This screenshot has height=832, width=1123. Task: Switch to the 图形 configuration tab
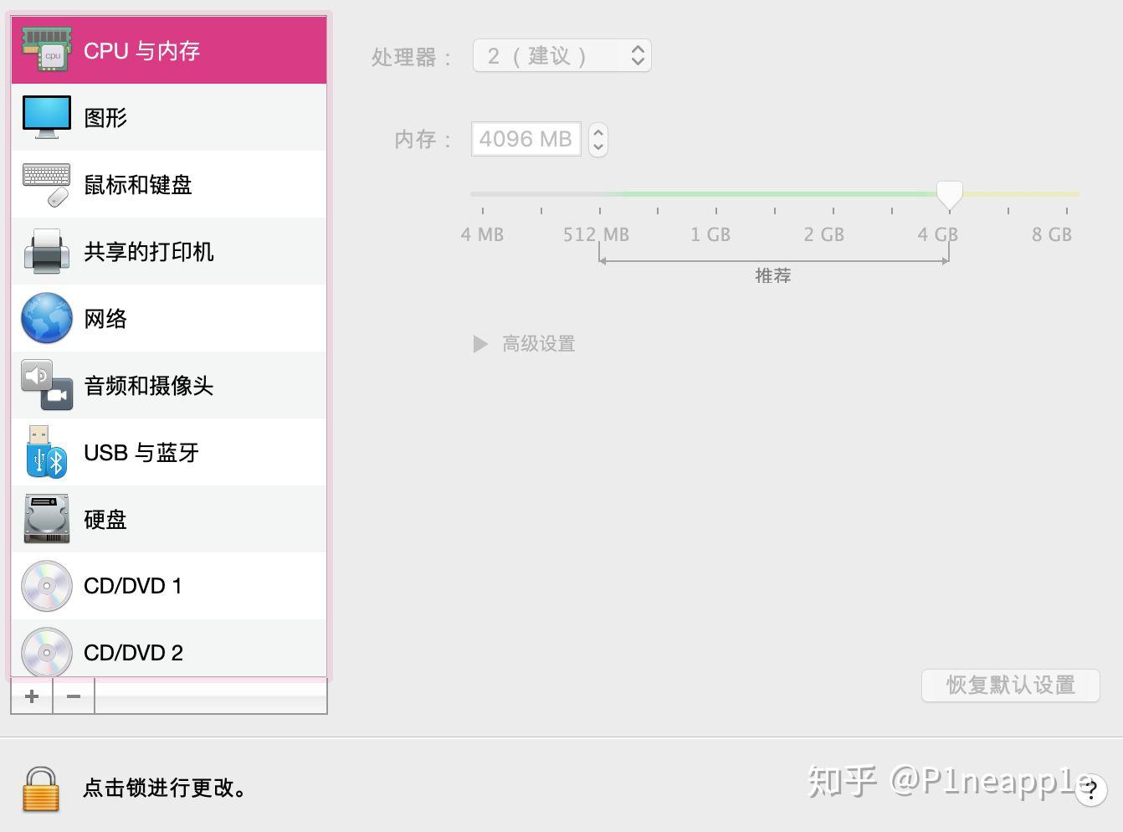[105, 117]
